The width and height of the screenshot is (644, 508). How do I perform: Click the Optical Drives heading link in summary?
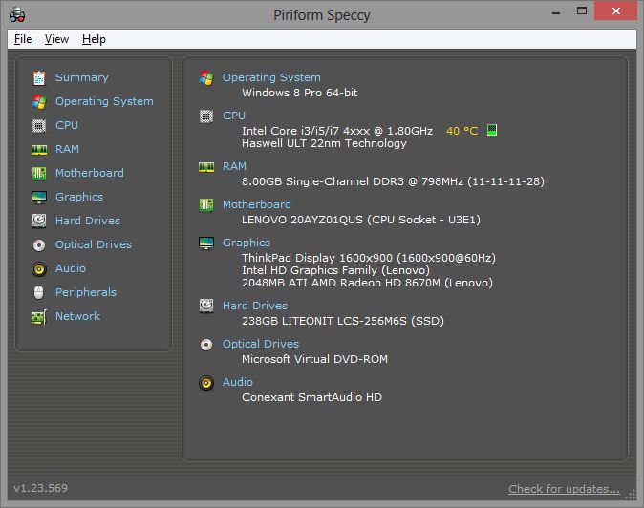click(x=261, y=344)
